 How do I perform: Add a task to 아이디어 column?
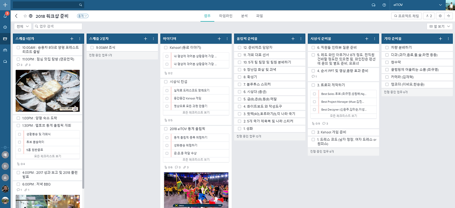coord(219,39)
